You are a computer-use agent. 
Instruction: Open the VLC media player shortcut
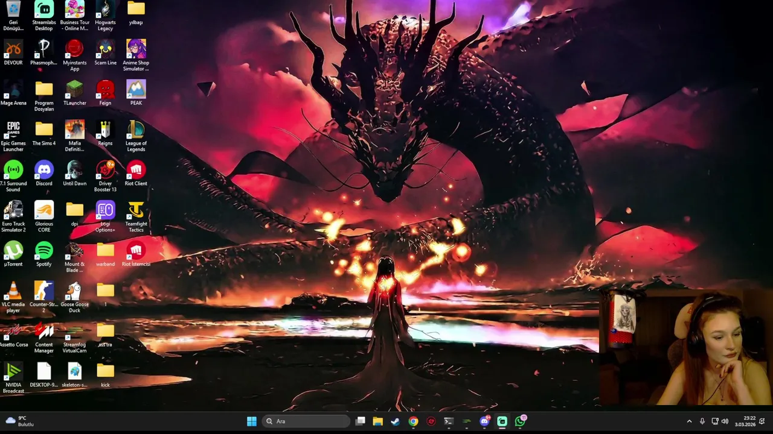pos(13,298)
